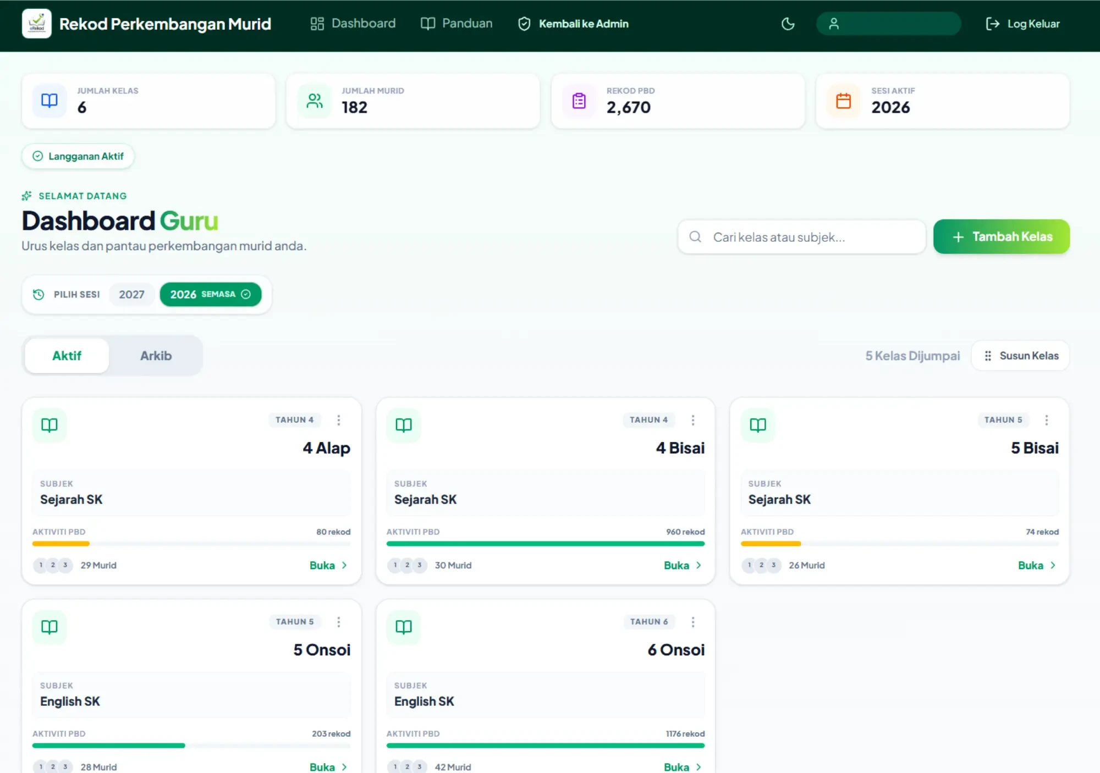Click the TAHUN 4 badge on 4 Bisai card
Image resolution: width=1100 pixels, height=773 pixels.
tap(648, 420)
